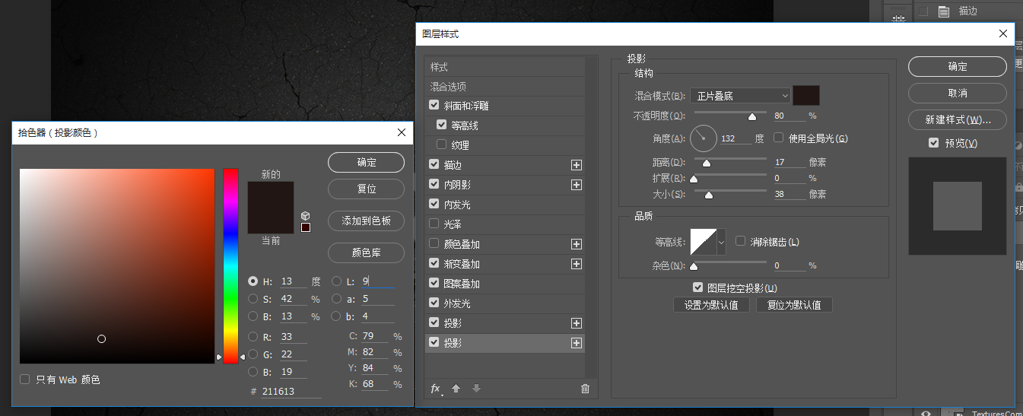Add another 颜色叠加 effect with its plus icon
1023x416 pixels.
[x=577, y=244]
